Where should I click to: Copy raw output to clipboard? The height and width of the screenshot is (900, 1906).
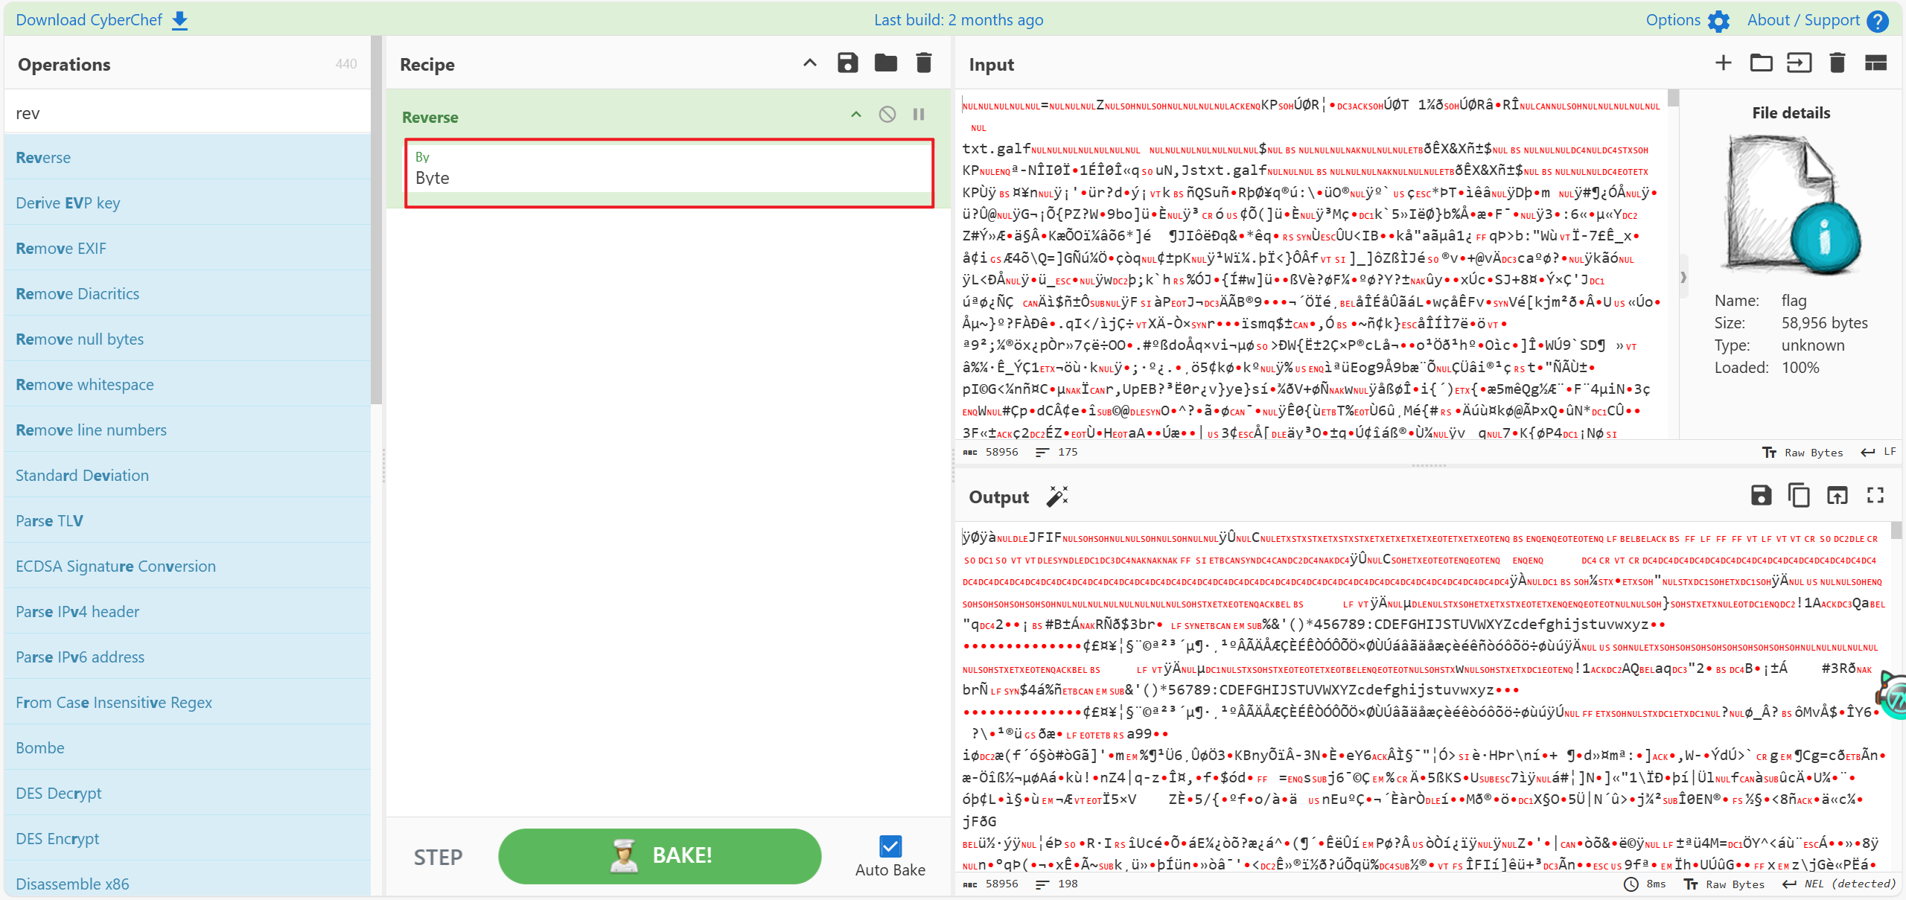tap(1799, 495)
